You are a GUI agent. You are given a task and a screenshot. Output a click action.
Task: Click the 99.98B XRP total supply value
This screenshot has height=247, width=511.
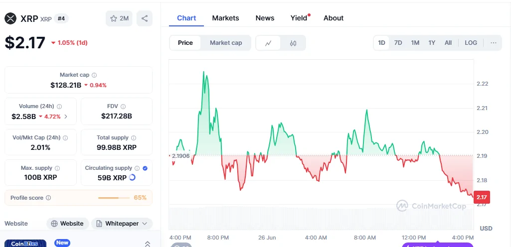click(116, 147)
